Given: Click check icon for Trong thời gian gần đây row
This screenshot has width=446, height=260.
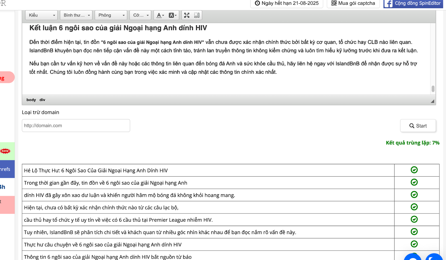Looking at the screenshot, I should click(414, 182).
